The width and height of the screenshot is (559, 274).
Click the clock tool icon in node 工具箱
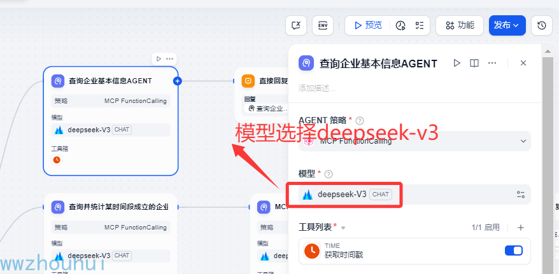pyautogui.click(x=57, y=160)
